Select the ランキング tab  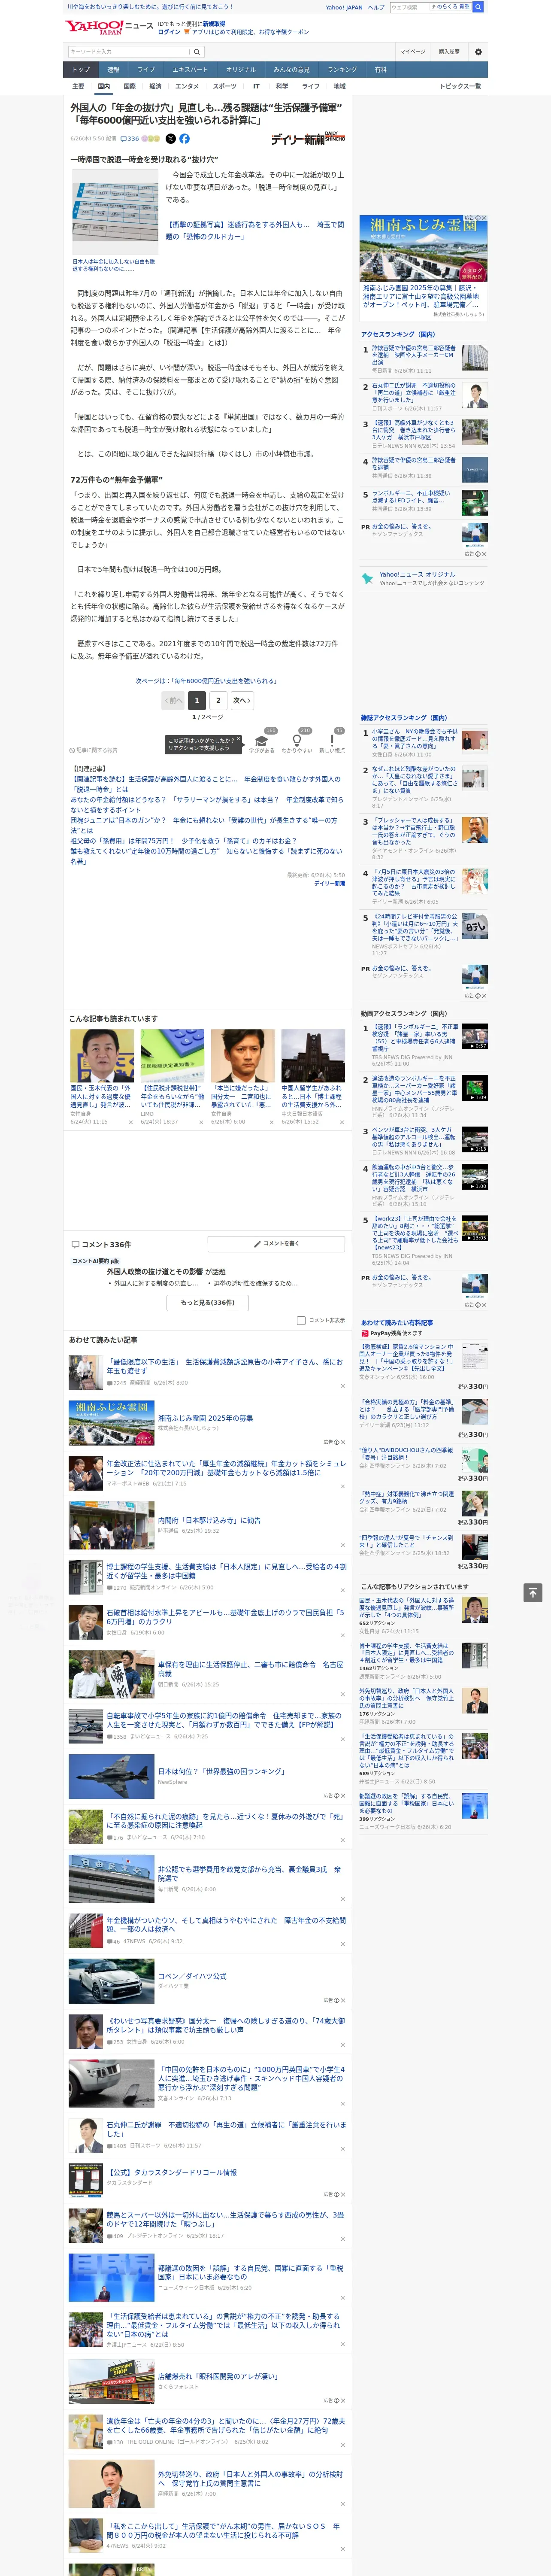(x=342, y=70)
